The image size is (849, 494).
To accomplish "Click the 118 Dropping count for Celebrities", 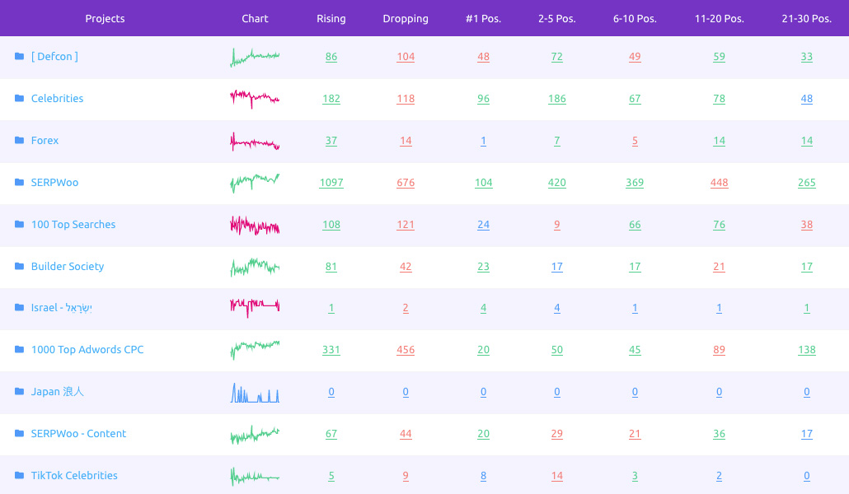I will (x=406, y=98).
